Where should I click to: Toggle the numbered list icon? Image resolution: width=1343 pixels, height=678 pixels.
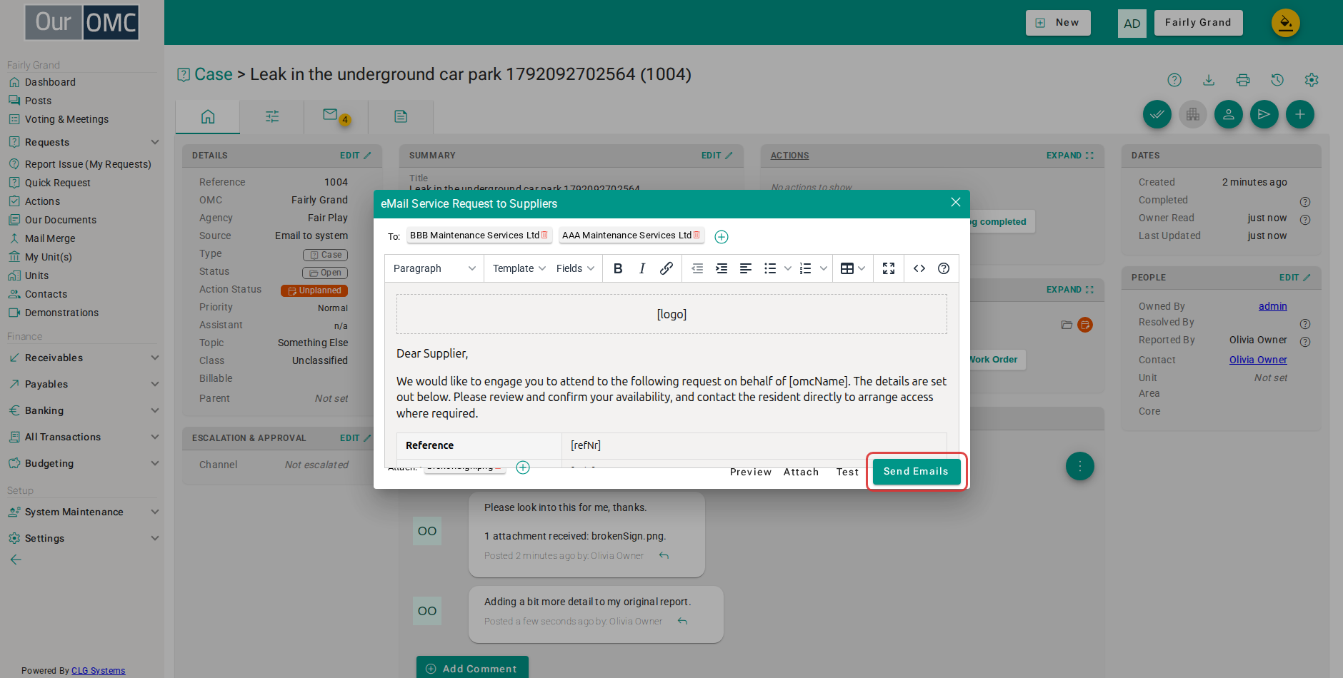coord(806,268)
